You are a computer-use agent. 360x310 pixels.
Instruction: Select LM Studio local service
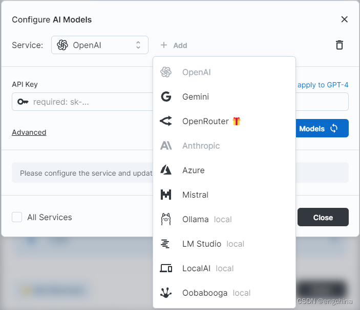pyautogui.click(x=224, y=244)
